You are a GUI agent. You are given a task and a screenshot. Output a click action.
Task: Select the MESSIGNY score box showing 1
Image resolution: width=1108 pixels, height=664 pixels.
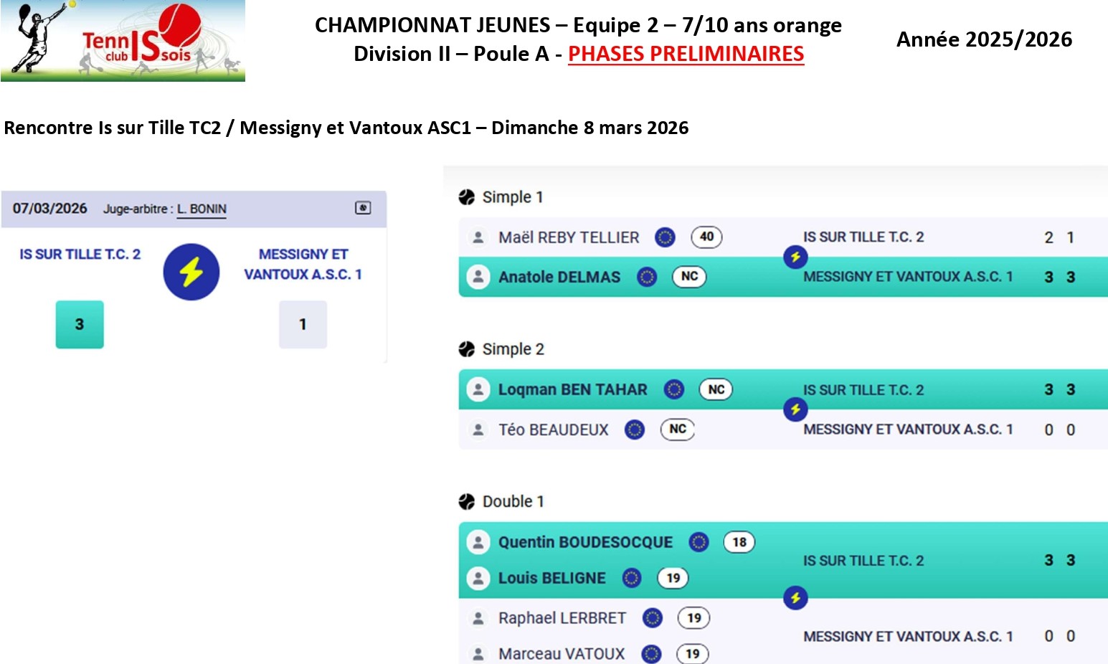(x=303, y=324)
